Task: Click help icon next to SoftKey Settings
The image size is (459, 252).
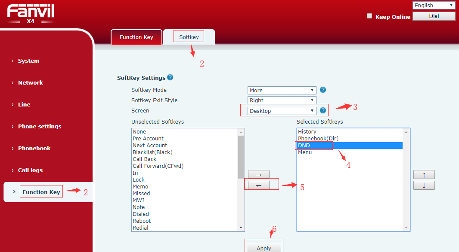Action: pos(170,78)
